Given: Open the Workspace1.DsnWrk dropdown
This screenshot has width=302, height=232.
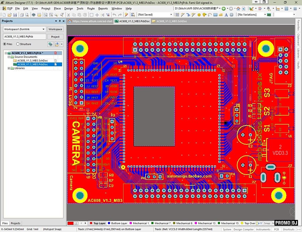Looking at the screenshot, I should tap(43, 29).
